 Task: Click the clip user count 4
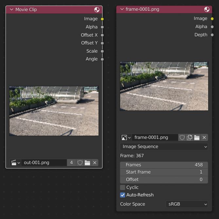coord(71,162)
